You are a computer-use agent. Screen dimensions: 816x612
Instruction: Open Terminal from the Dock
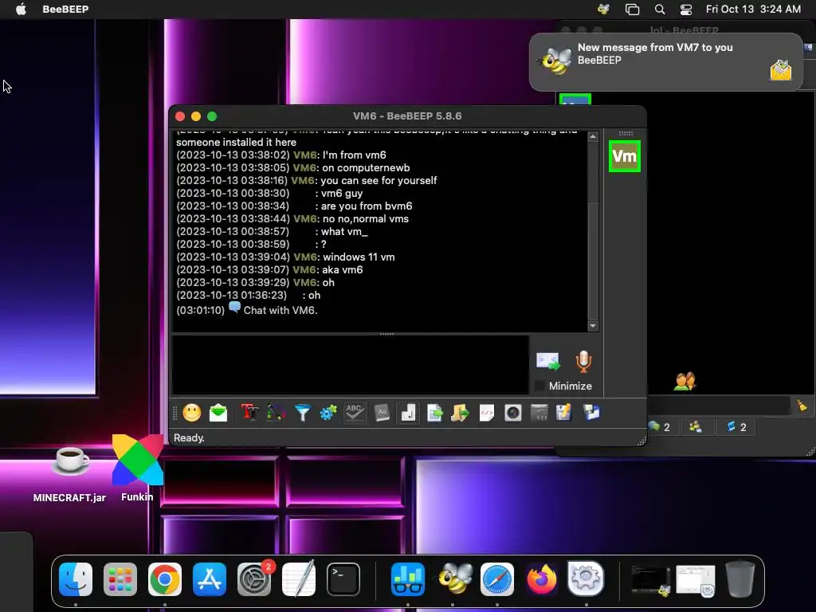343,579
